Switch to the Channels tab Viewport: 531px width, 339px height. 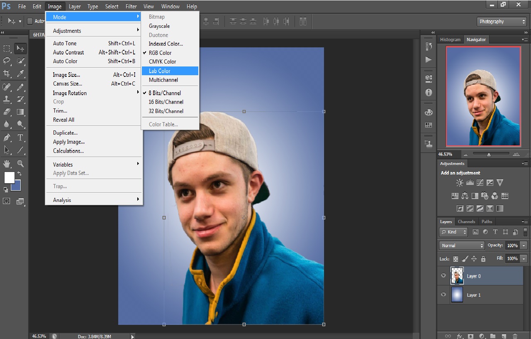[x=466, y=221]
